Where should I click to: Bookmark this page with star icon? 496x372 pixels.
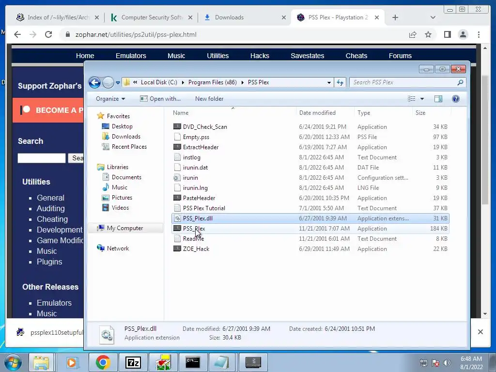428,34
